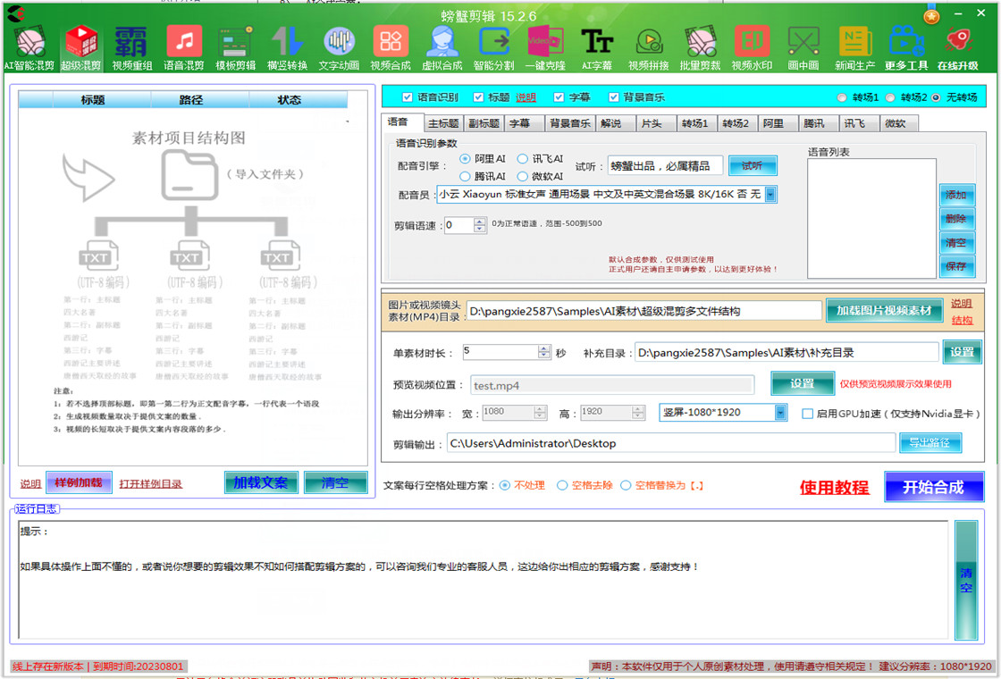Switch to the 背景音乐 tab
Screen dimensions: 1001x679
coord(569,124)
